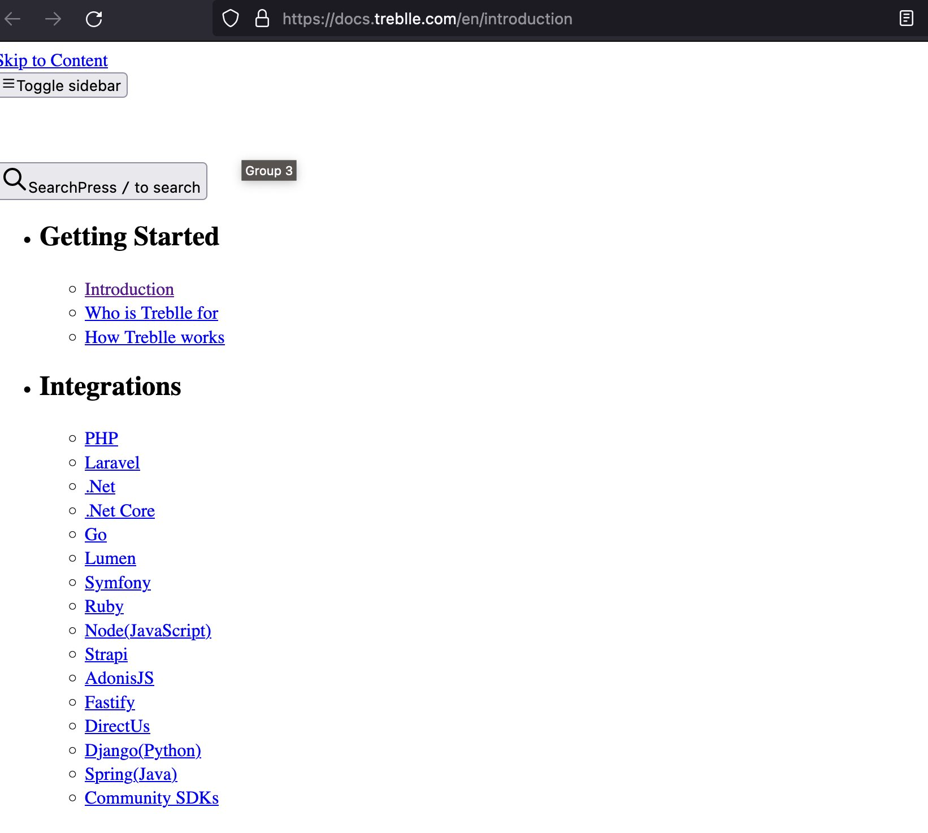Open the Django(Python) integration link
The image size is (928, 833).
143,750
